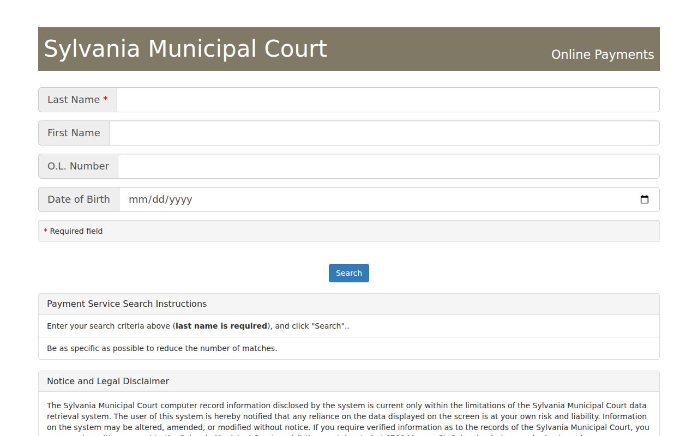Viewport: 698px width, 436px height.
Task: Focus the Last Name input field
Action: 388,100
